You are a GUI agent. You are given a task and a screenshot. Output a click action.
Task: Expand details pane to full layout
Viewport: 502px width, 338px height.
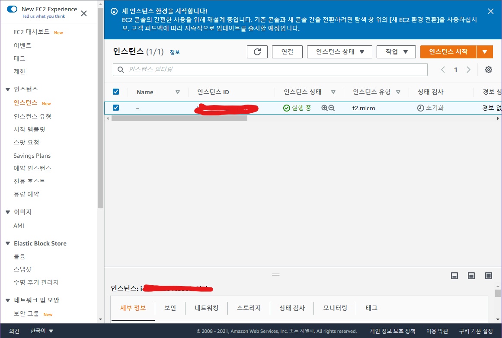click(488, 276)
